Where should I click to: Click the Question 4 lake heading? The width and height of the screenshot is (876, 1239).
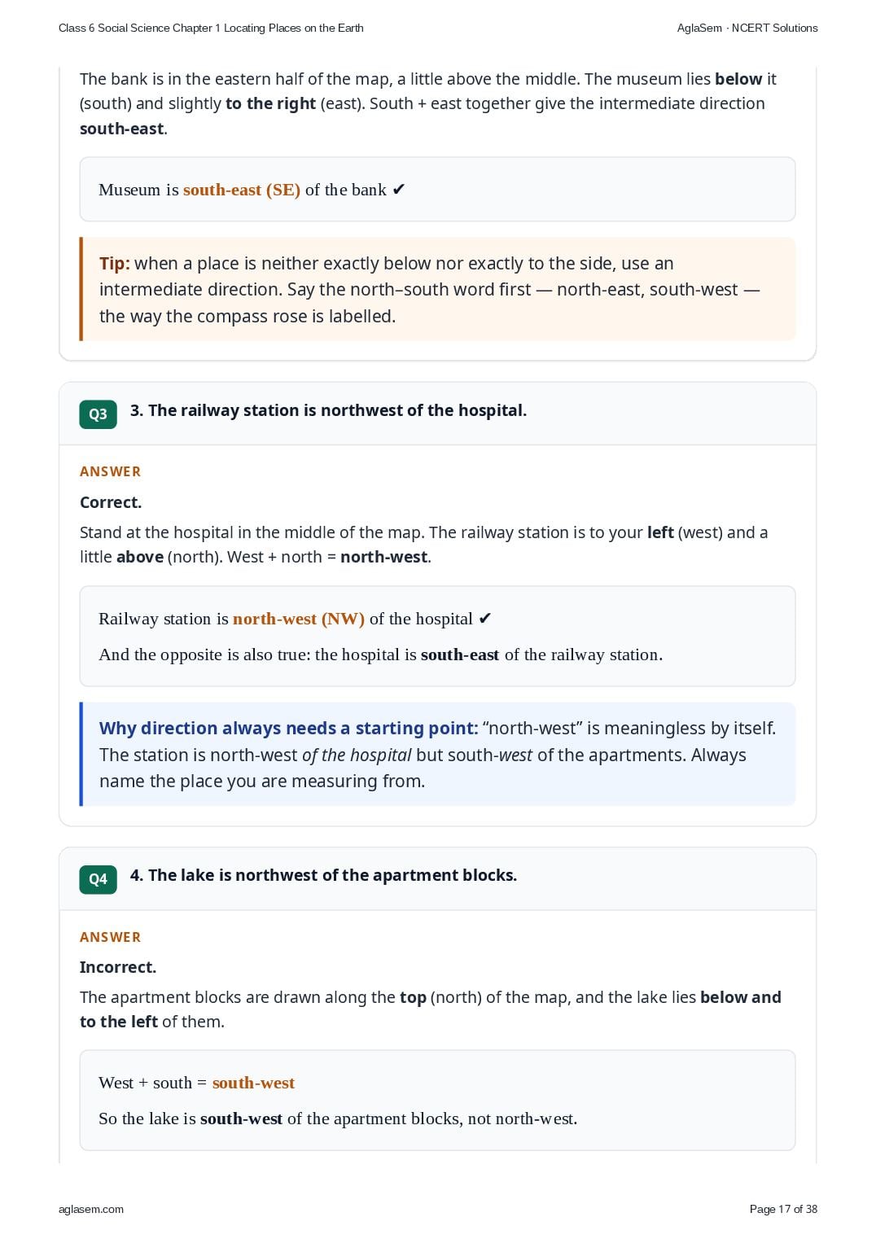(323, 875)
